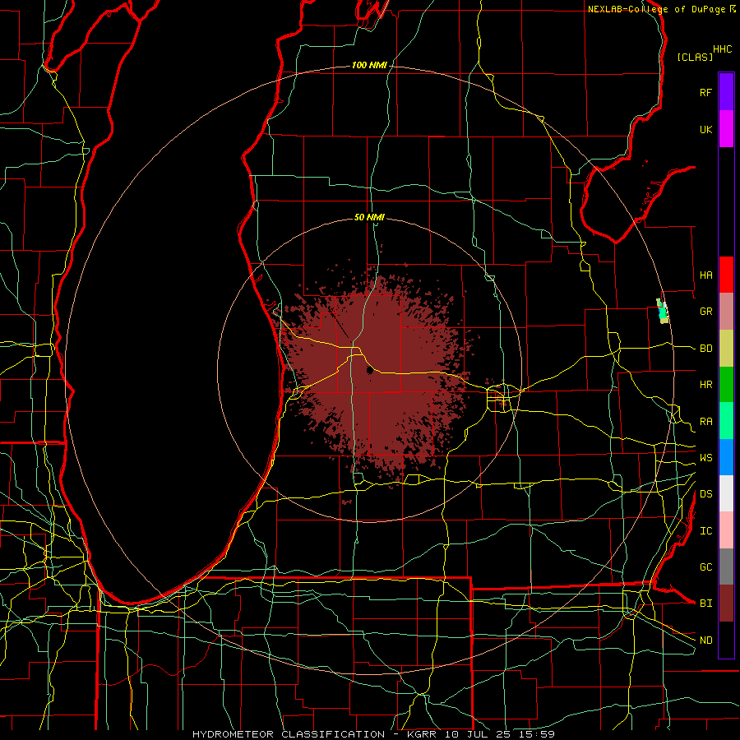Click the ND legend label
The image size is (740, 740).
click(x=705, y=640)
